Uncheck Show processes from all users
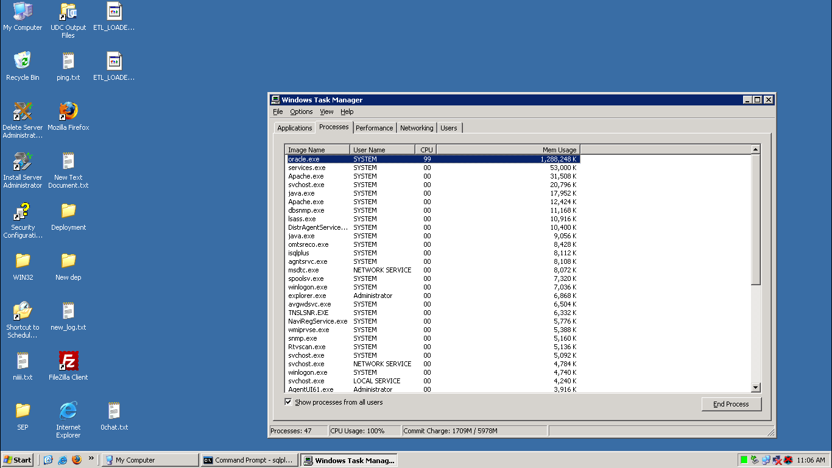Viewport: 832px width, 468px height. (288, 402)
